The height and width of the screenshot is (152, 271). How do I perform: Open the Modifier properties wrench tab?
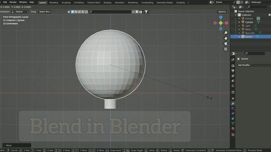(233, 103)
